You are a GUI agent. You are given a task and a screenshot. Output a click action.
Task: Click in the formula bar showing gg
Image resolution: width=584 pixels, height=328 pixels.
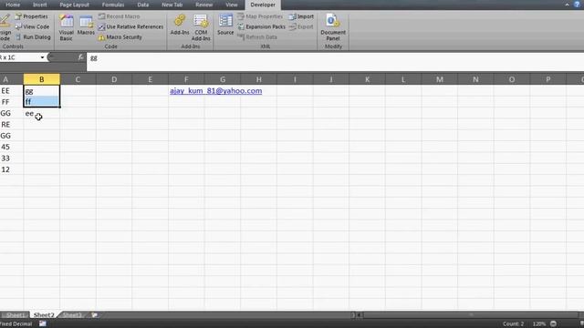tap(335, 62)
